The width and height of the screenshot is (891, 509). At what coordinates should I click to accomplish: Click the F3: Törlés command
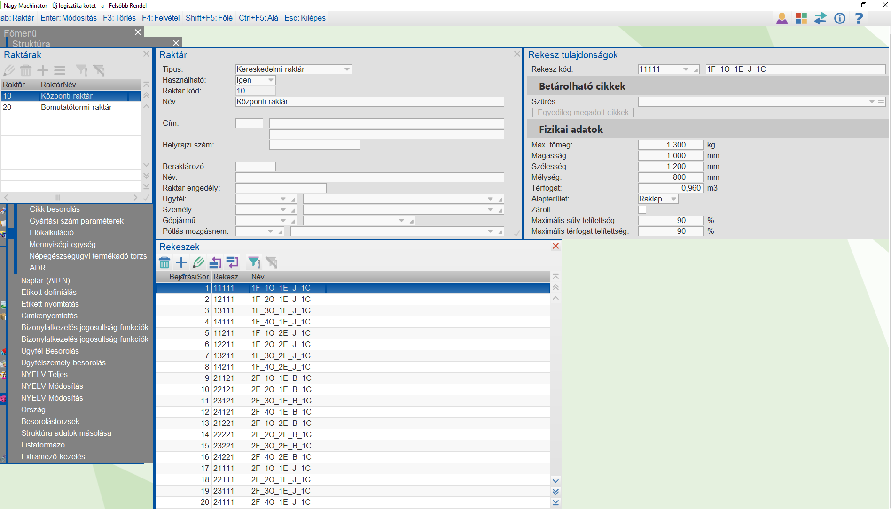(x=119, y=18)
